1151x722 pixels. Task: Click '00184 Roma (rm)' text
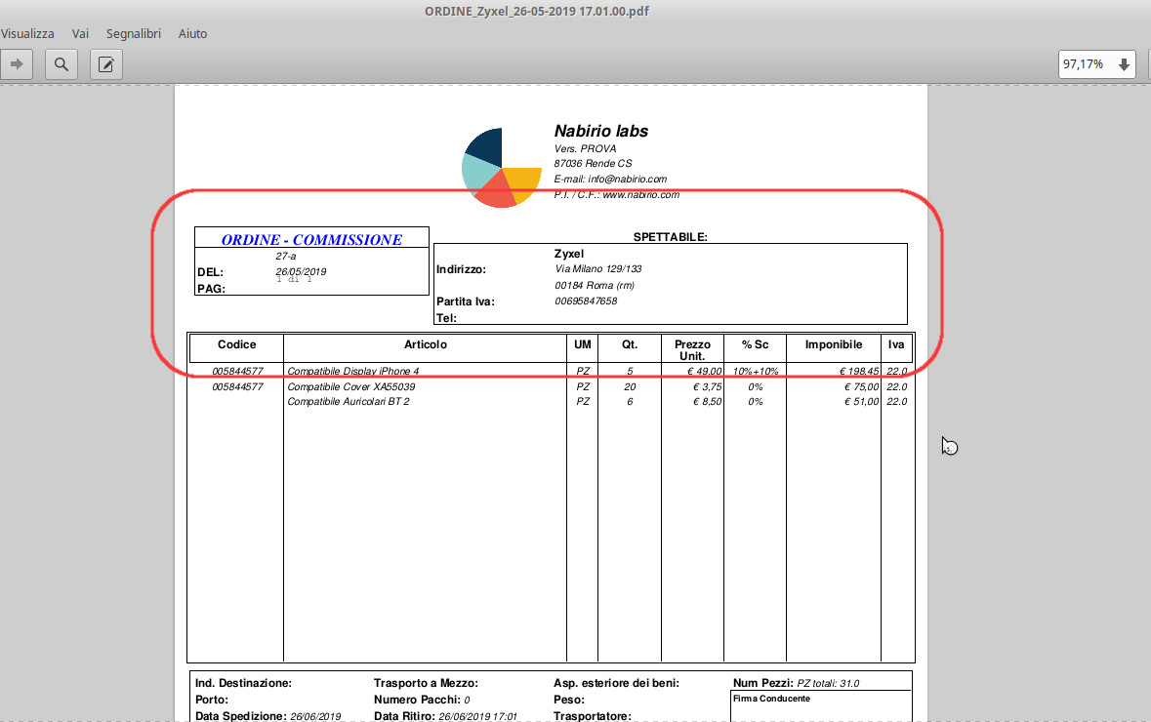[595, 286]
